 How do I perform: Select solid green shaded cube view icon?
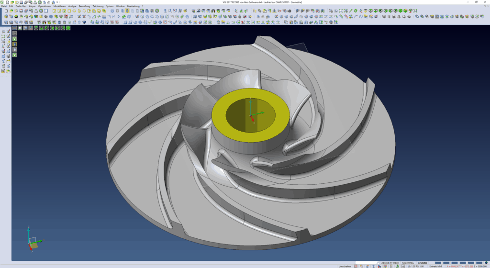[401, 11]
